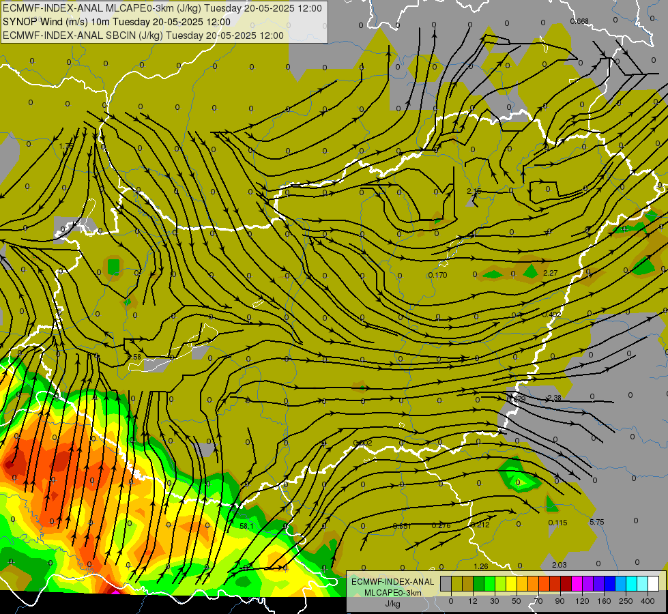Click the map value '2.38'
Viewport: 668px width, 614px height.
coord(554,398)
